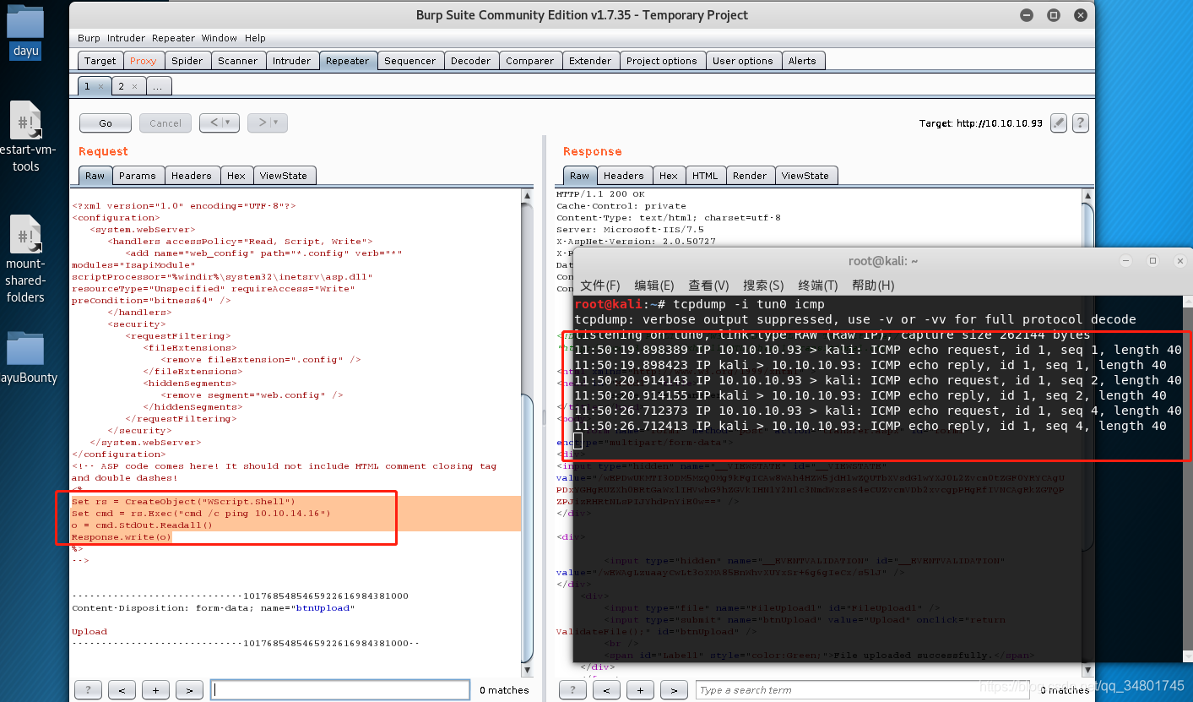Open the Project options tab
The width and height of the screenshot is (1193, 702).
click(x=662, y=61)
